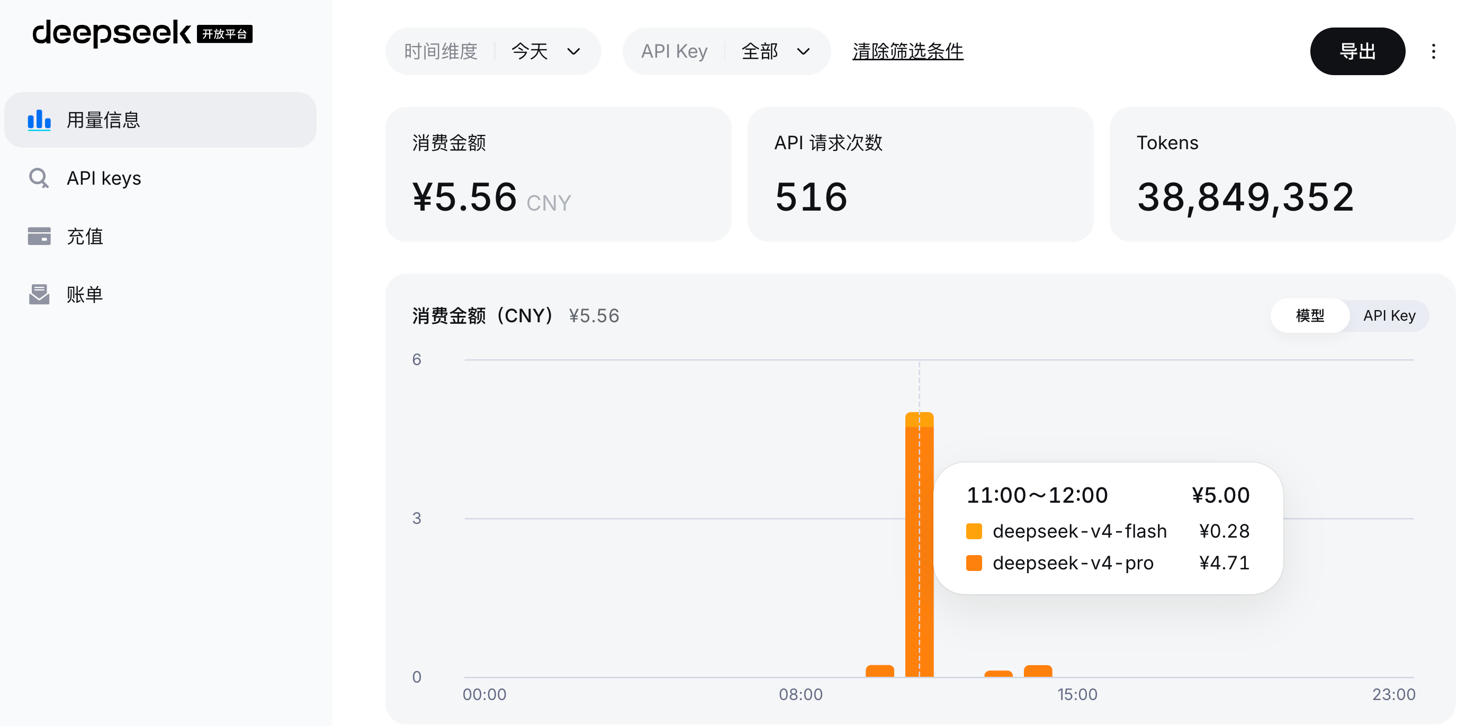This screenshot has width=1475, height=726.
Task: Click the deepseek-v4-pro label in tooltip
Action: click(1073, 563)
